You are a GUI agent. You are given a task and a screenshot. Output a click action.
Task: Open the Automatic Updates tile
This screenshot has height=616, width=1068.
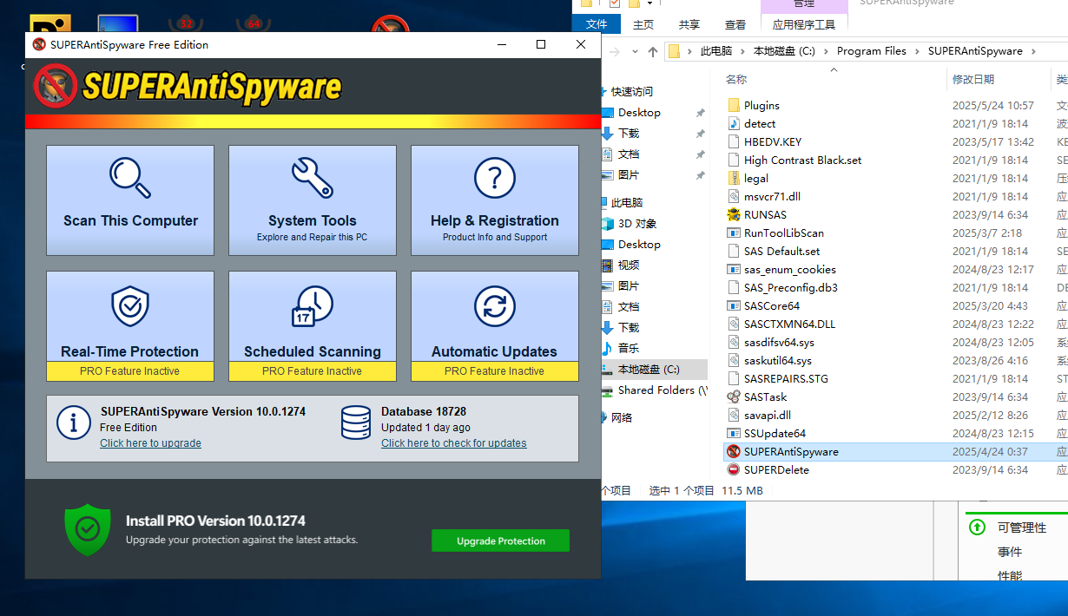[495, 326]
